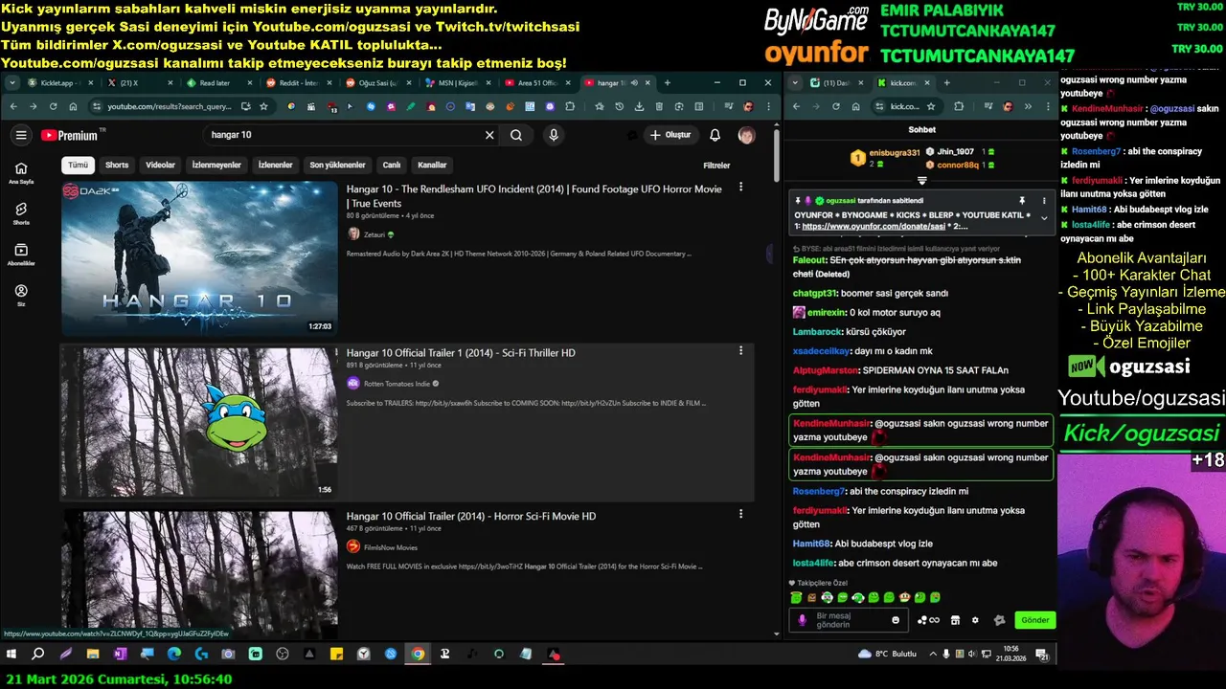1226x689 pixels.
Task: Open tab search dropdown in YouTube window
Action: point(13,83)
